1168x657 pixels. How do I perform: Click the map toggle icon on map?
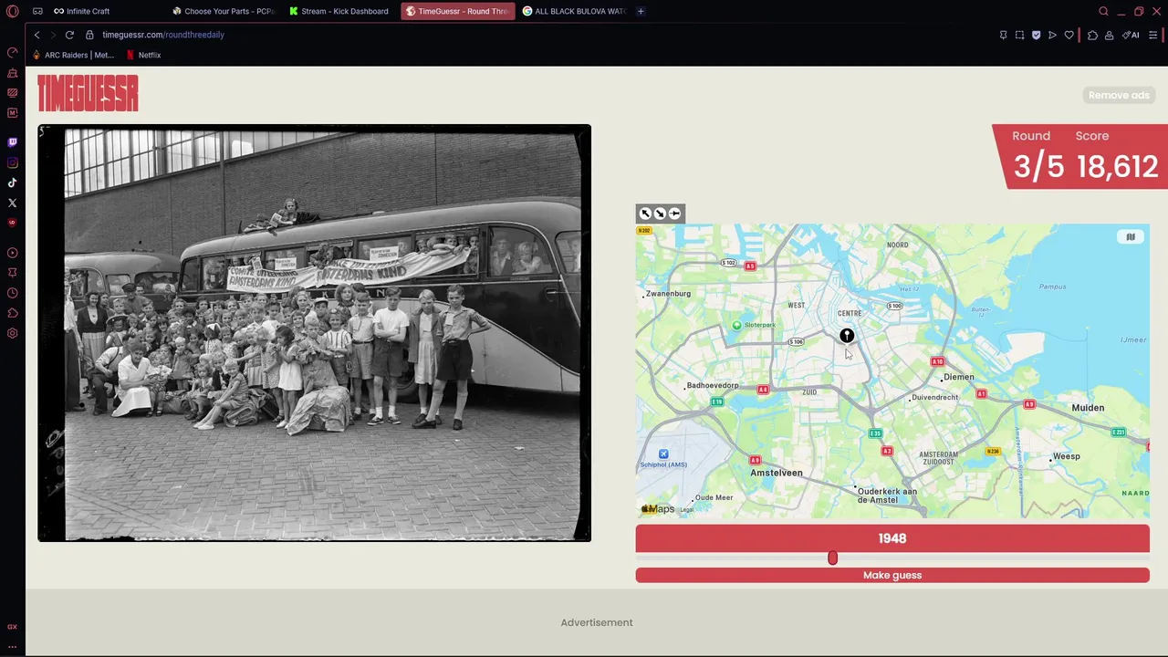(x=1130, y=237)
